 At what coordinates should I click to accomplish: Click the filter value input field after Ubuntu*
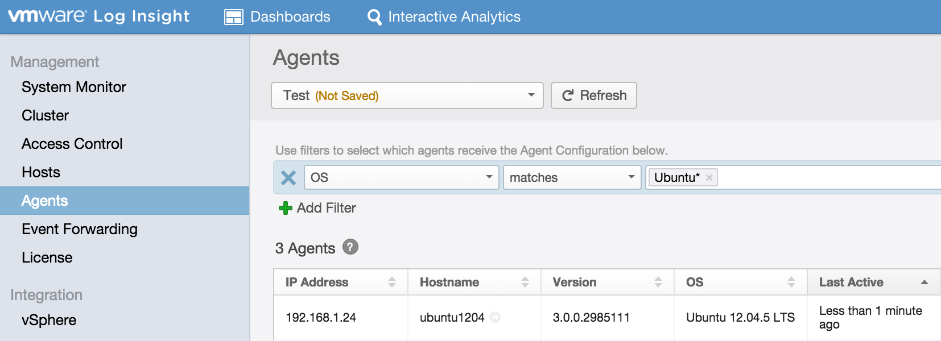[x=825, y=177]
